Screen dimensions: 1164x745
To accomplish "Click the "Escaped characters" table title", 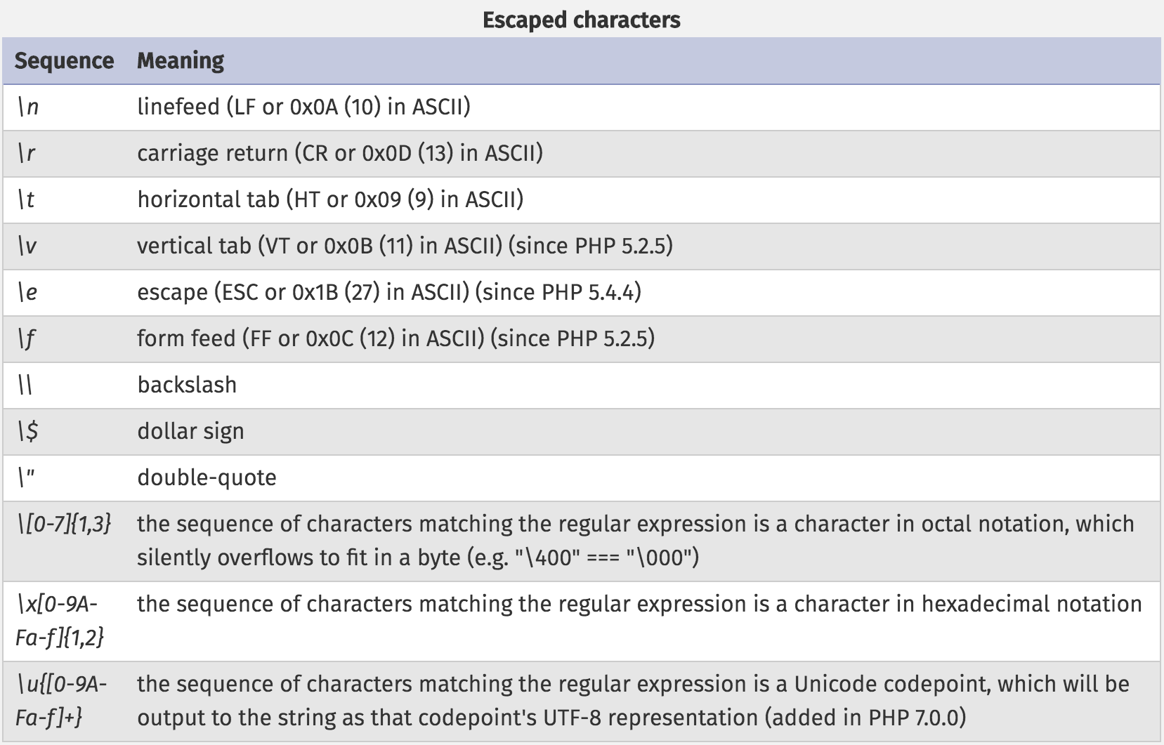I will (x=581, y=20).
